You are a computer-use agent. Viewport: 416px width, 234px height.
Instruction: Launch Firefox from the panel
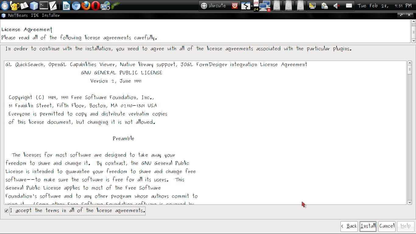pos(86,5)
